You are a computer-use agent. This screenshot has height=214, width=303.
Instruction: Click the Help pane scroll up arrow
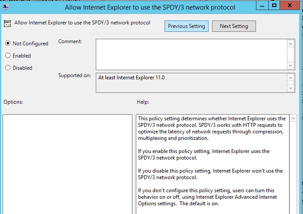tap(293, 119)
